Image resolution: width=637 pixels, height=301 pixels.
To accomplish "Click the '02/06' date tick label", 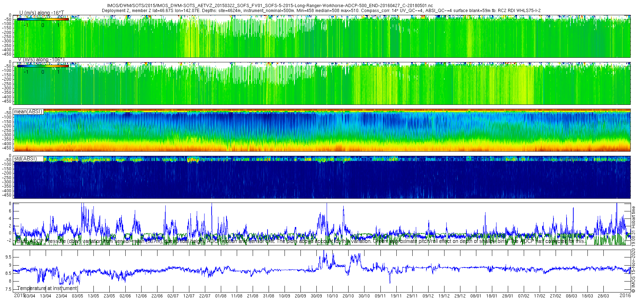I will [x=125, y=296].
